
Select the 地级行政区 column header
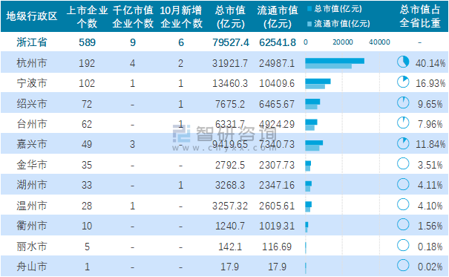tap(32, 16)
